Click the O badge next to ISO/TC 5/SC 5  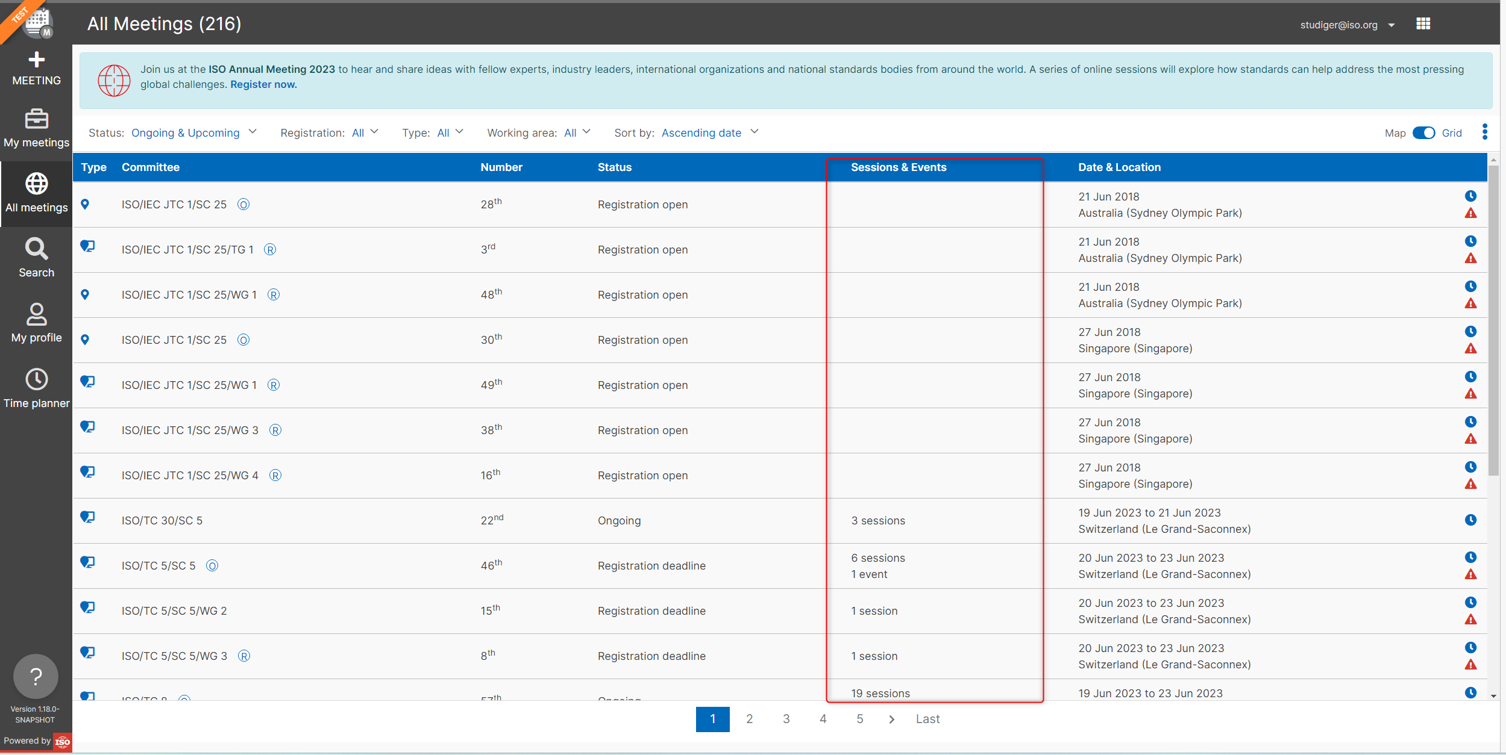pyautogui.click(x=212, y=566)
